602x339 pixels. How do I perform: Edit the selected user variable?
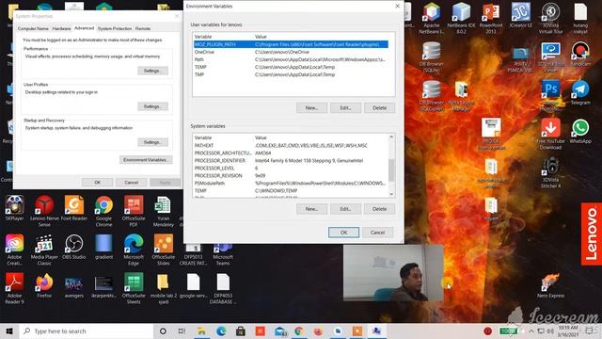[345, 108]
